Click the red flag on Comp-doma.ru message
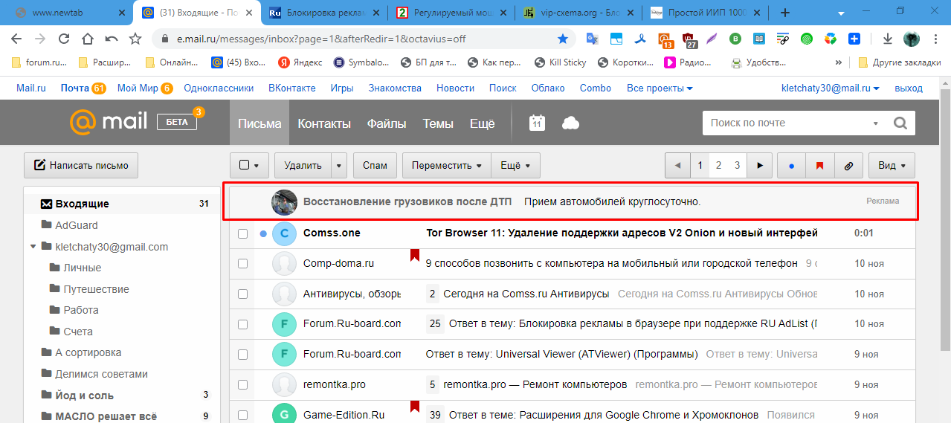 click(x=414, y=256)
